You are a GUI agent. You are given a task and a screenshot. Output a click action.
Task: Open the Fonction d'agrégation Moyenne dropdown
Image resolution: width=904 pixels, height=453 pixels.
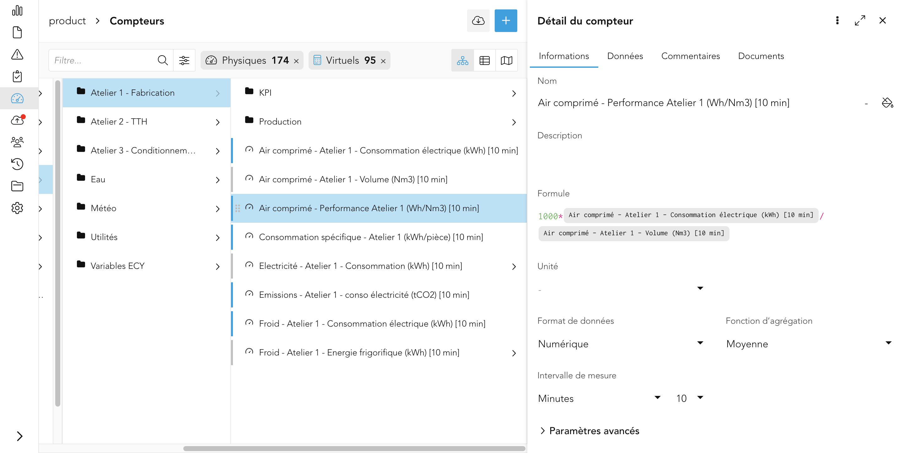tap(809, 344)
